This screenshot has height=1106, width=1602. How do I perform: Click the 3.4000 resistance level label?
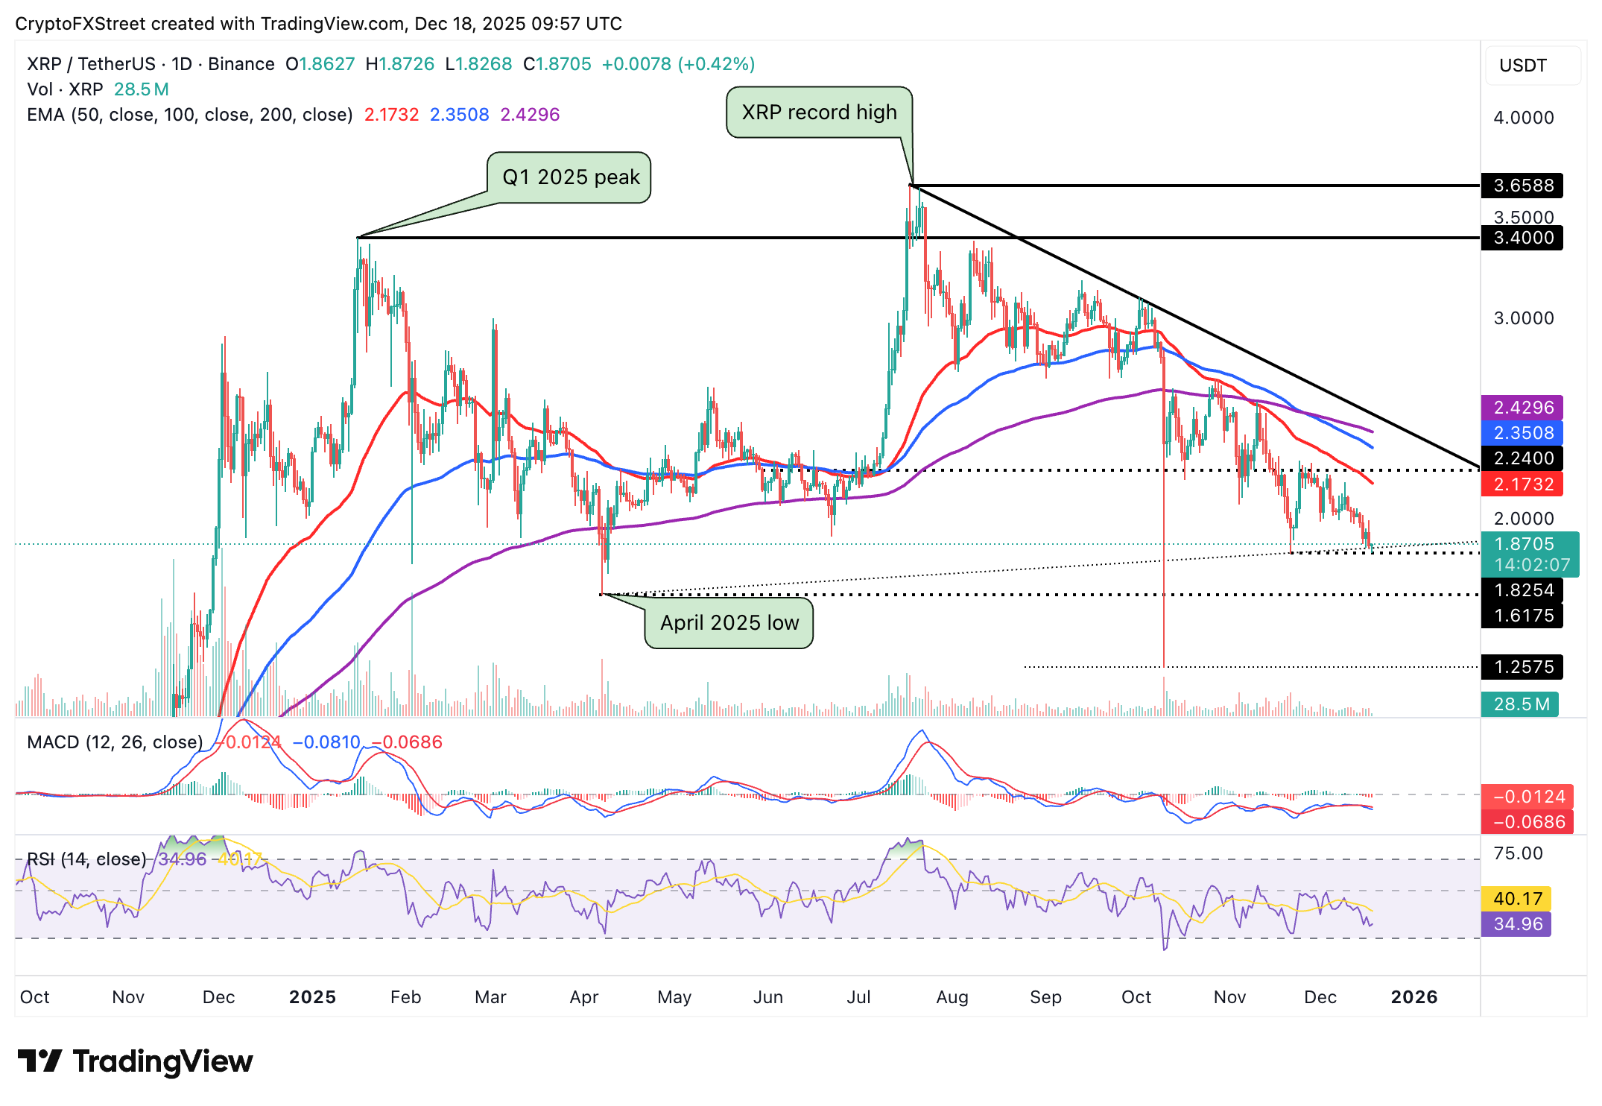[x=1522, y=238]
